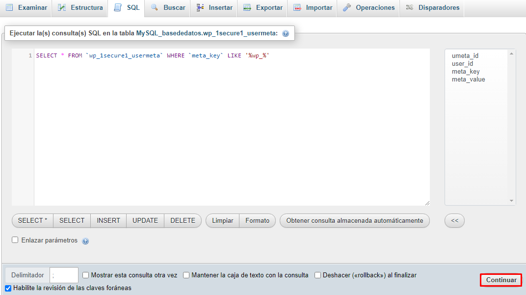Clear the query with Limpiar
Viewport: 526px width, 295px height.
point(222,220)
